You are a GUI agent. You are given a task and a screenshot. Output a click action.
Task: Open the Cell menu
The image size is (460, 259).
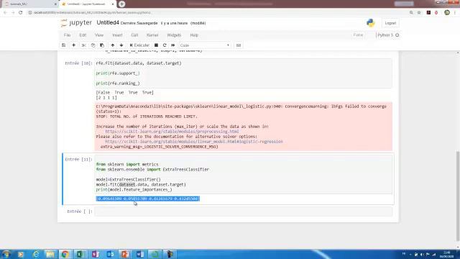pos(134,35)
